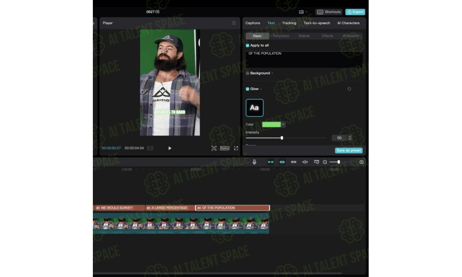Select the Basic sub-tab
The height and width of the screenshot is (277, 462).
tap(257, 36)
